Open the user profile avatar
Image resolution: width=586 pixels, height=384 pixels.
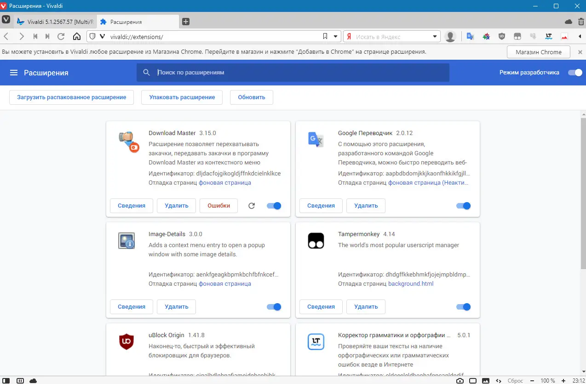pyautogui.click(x=451, y=37)
